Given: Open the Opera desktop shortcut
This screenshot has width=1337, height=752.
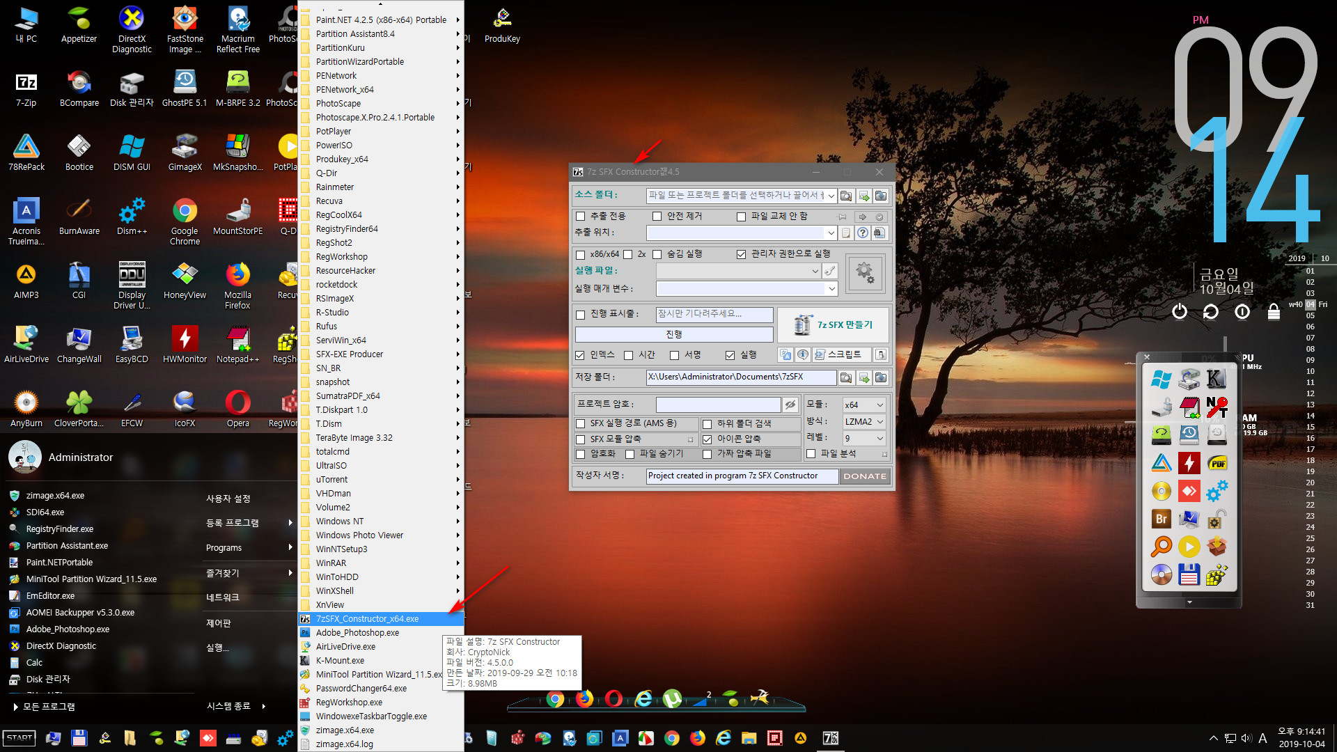Looking at the screenshot, I should click(x=237, y=408).
